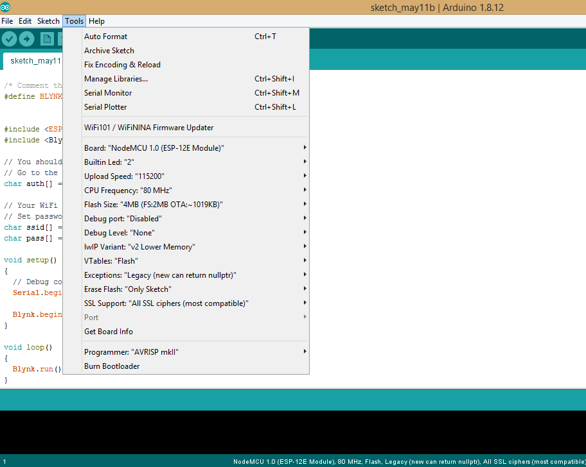This screenshot has height=467, width=586.
Task: Expand the Board NodeMCU 1.0 submenu
Action: [x=186, y=148]
